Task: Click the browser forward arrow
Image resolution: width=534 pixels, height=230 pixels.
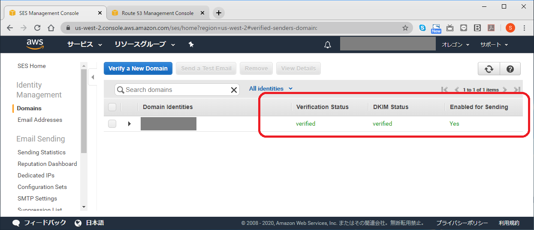Action: 24,28
